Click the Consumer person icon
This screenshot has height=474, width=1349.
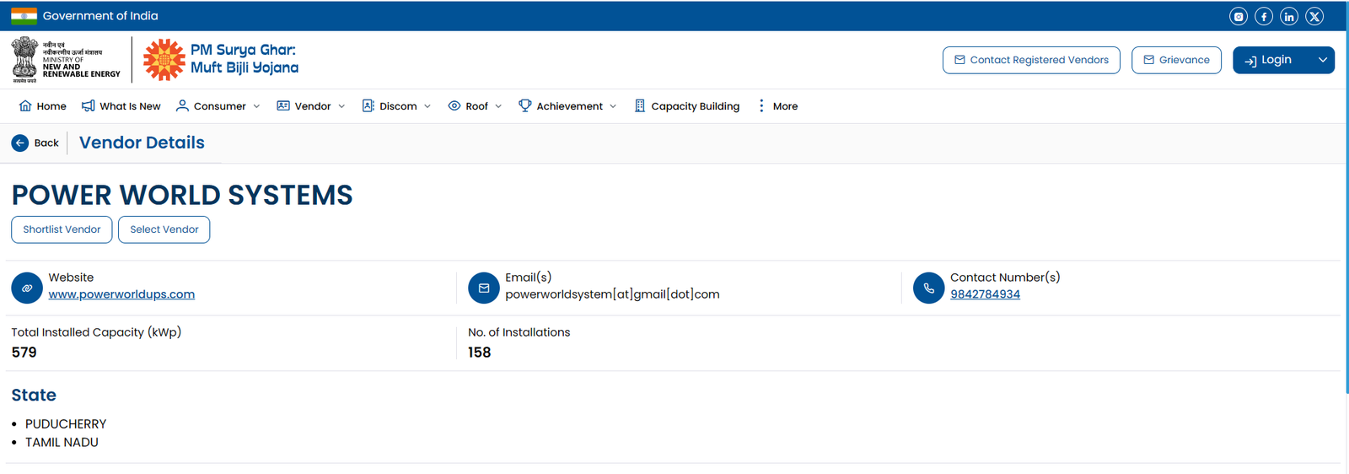pyautogui.click(x=182, y=105)
